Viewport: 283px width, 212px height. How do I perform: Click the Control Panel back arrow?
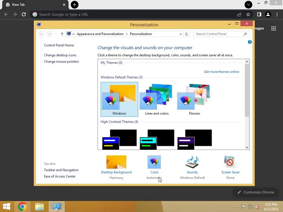41,34
